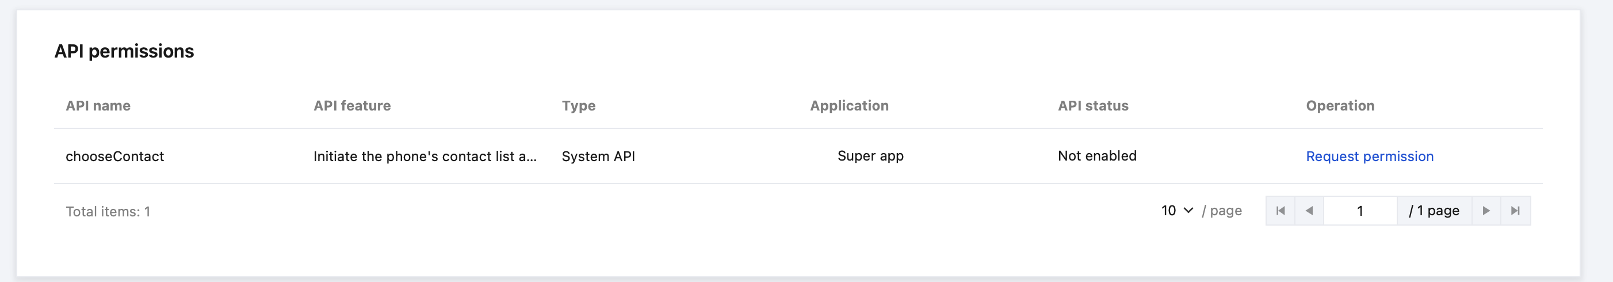Request permission for the chooseContact API
The image size is (1613, 282).
[1370, 156]
